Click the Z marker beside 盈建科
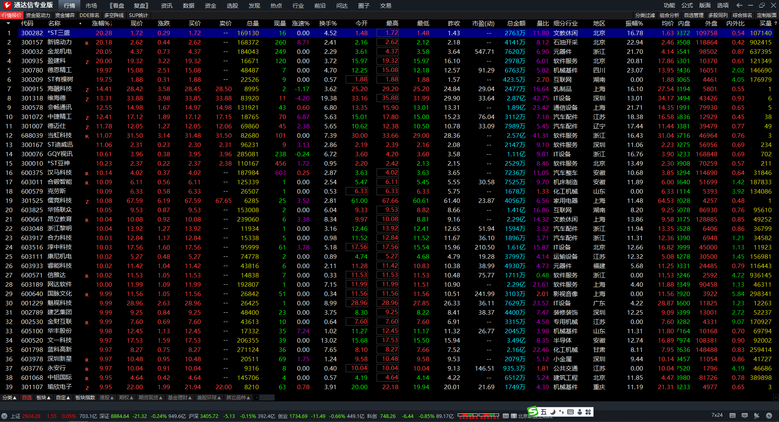Image resolution: width=779 pixels, height=422 pixels. coord(87,62)
